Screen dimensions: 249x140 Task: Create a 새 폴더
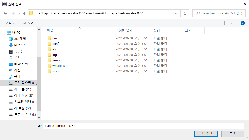pyautogui.click(x=28, y=23)
